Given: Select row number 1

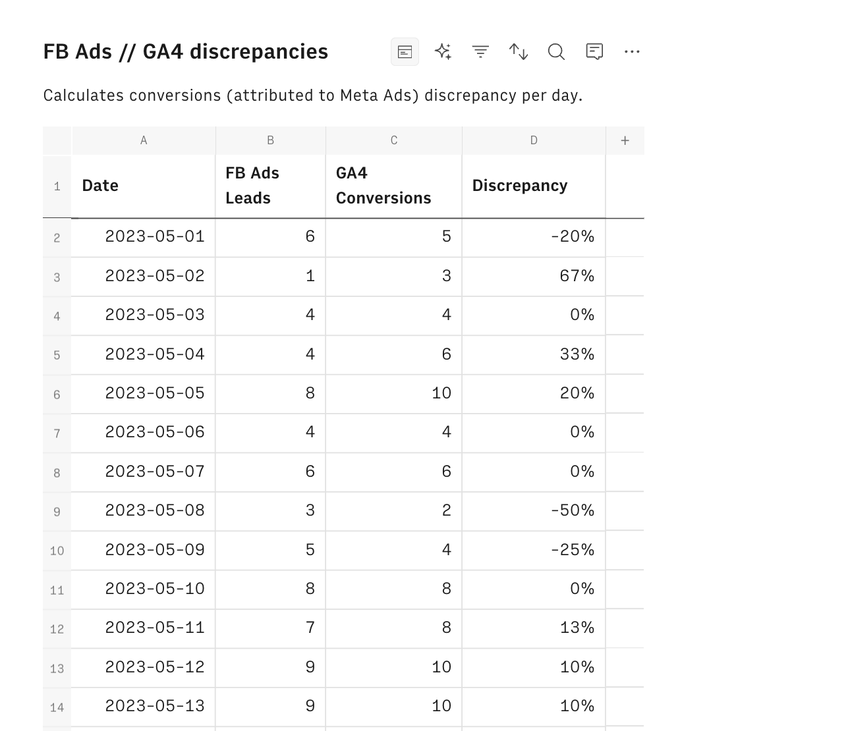Looking at the screenshot, I should (x=57, y=186).
